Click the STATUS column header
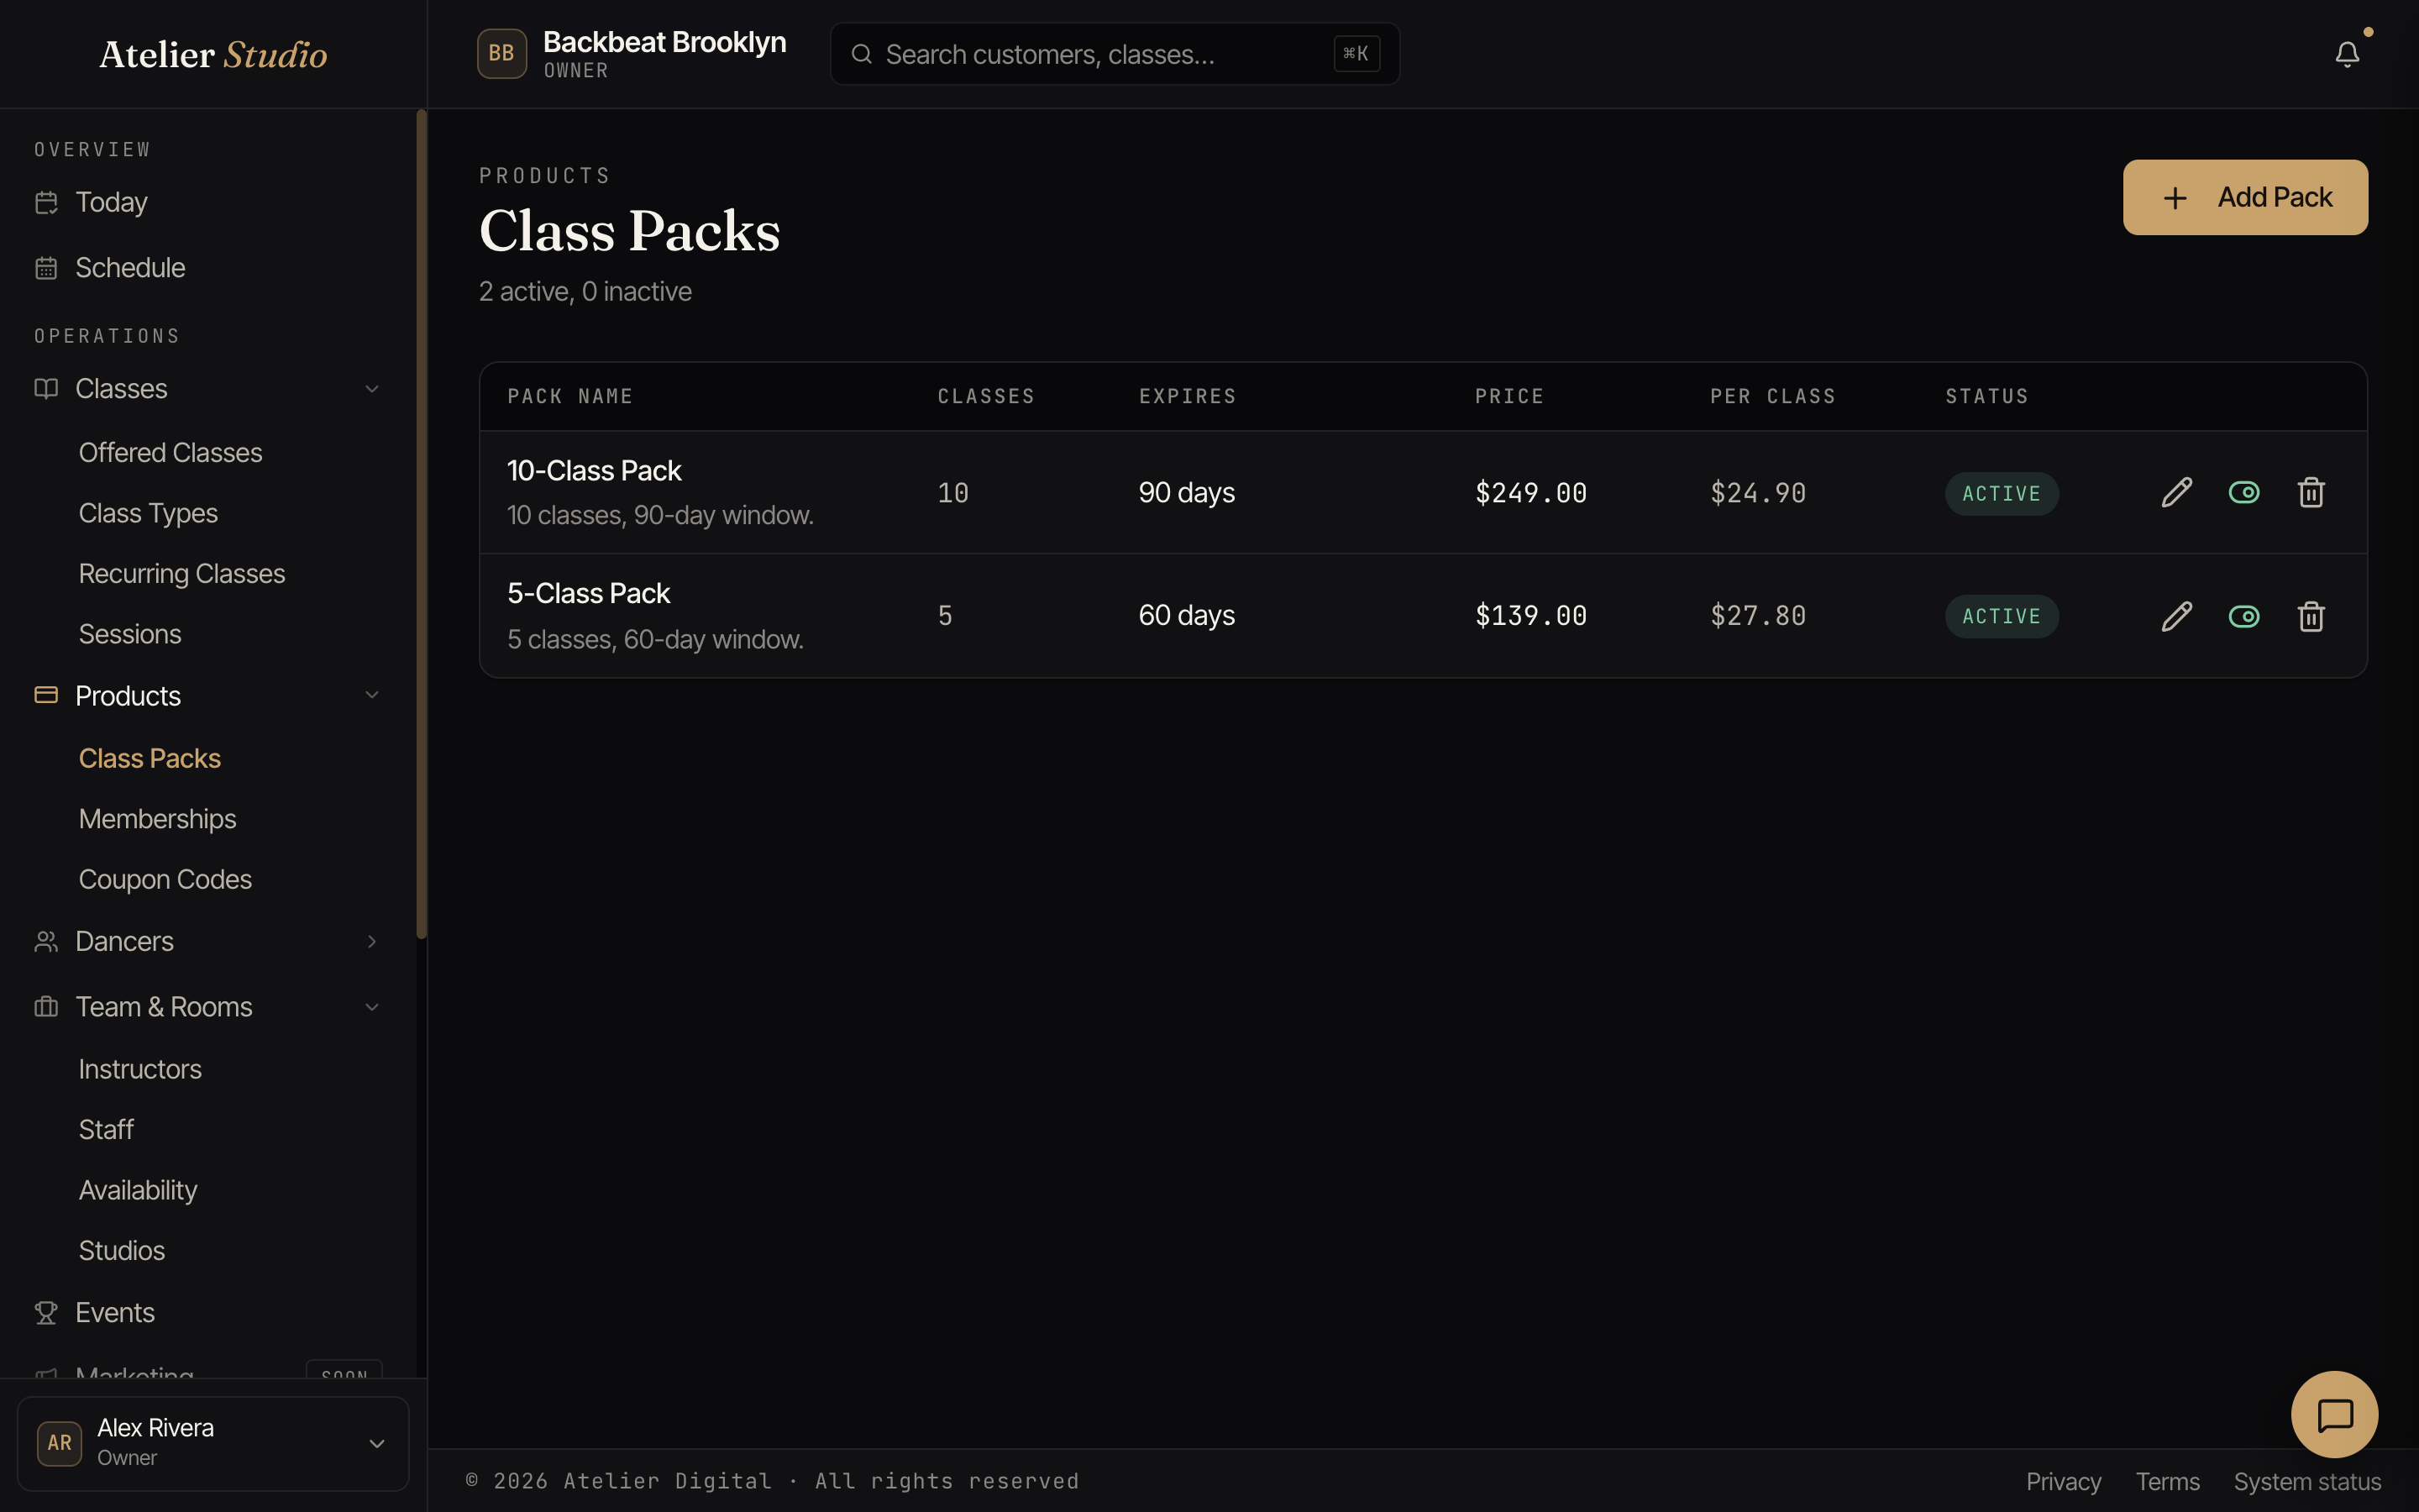 1986,396
